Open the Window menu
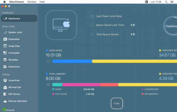 (x=32, y=2)
